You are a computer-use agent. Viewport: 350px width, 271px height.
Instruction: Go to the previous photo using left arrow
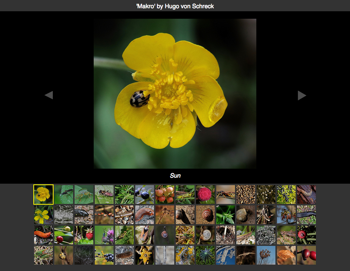(49, 95)
